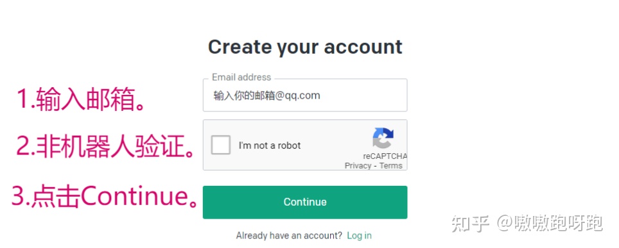This screenshot has height=248, width=619.
Task: Tick the I'm not a robot checkbox
Action: click(x=221, y=145)
